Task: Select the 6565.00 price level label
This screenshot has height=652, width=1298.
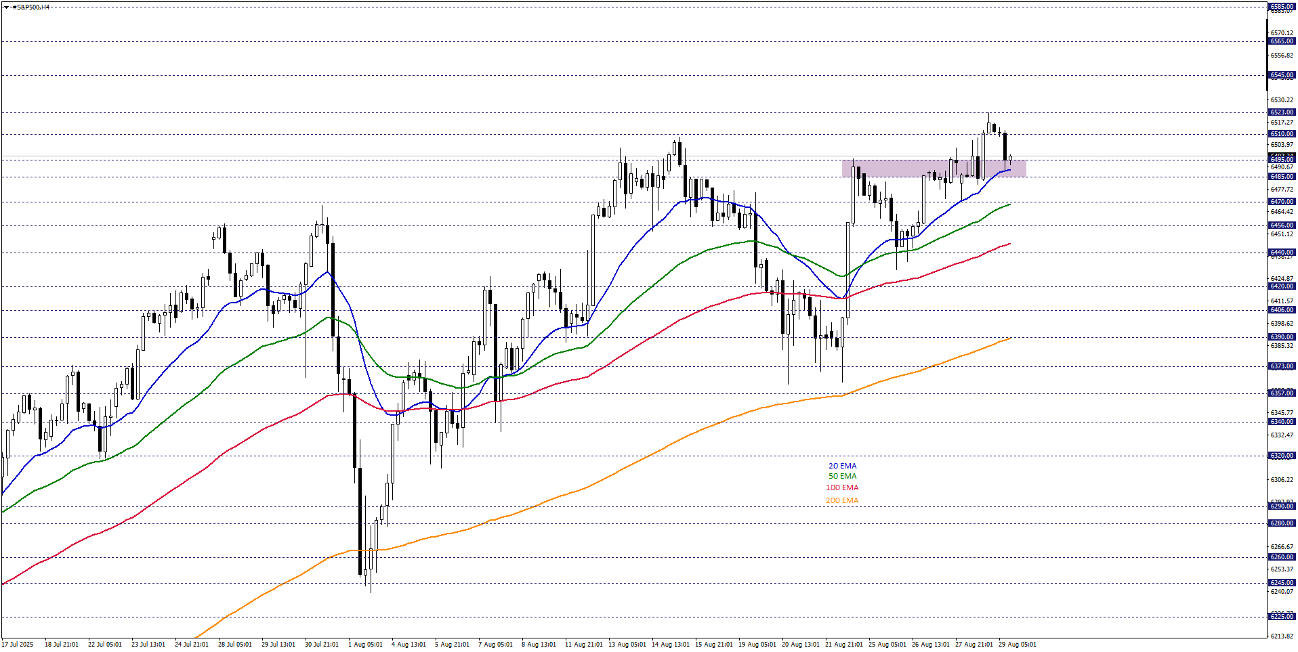Action: (x=1282, y=41)
